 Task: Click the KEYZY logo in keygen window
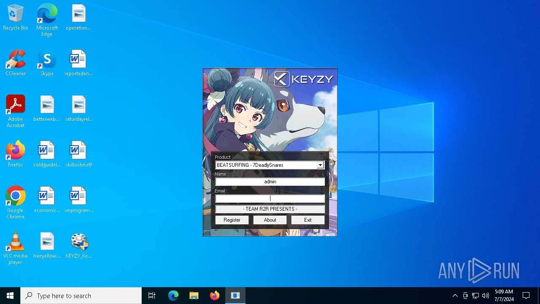click(304, 79)
